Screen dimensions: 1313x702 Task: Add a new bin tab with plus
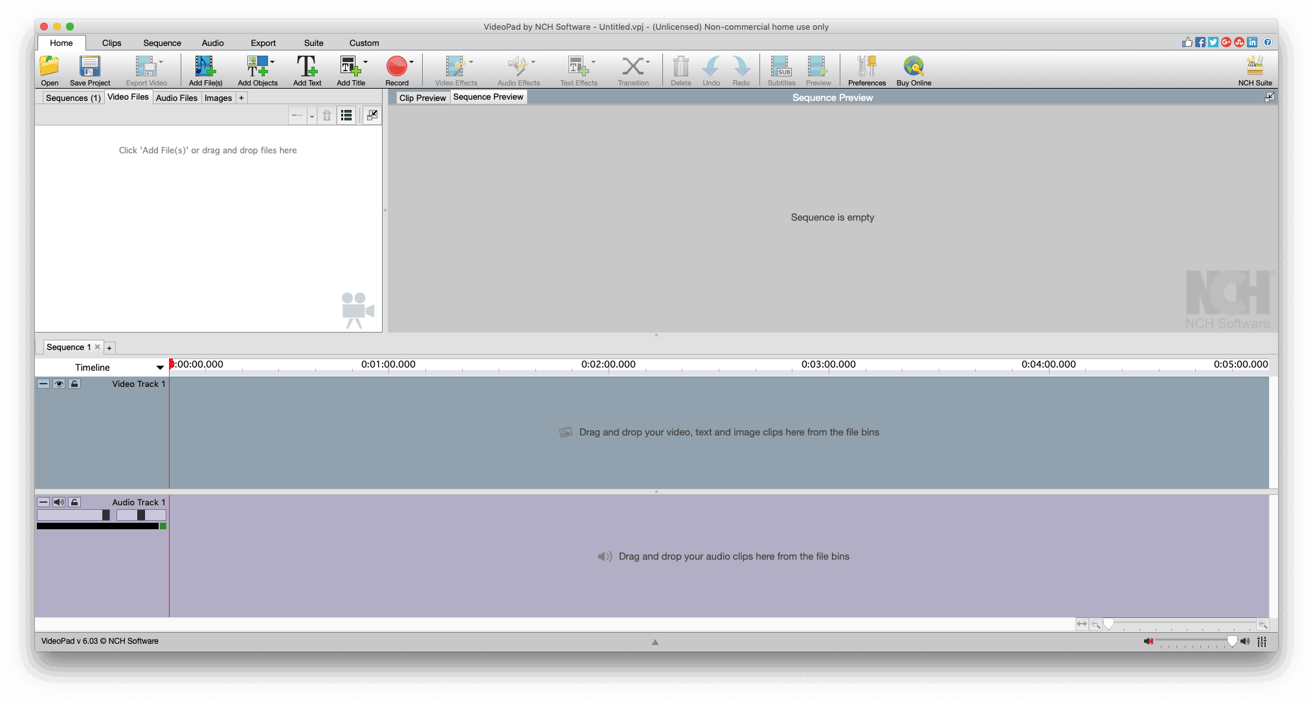pos(241,98)
